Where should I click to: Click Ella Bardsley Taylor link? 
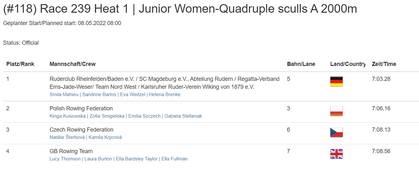tap(137, 159)
